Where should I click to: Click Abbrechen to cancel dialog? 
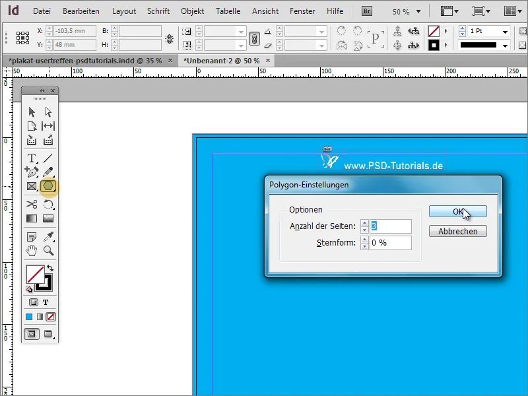(457, 232)
